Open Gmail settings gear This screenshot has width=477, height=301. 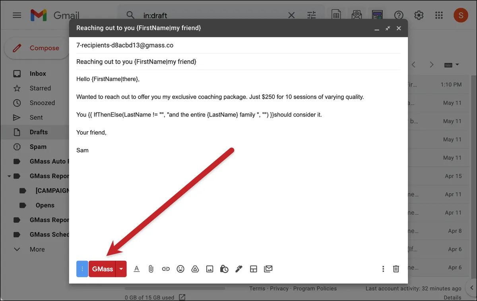point(419,16)
